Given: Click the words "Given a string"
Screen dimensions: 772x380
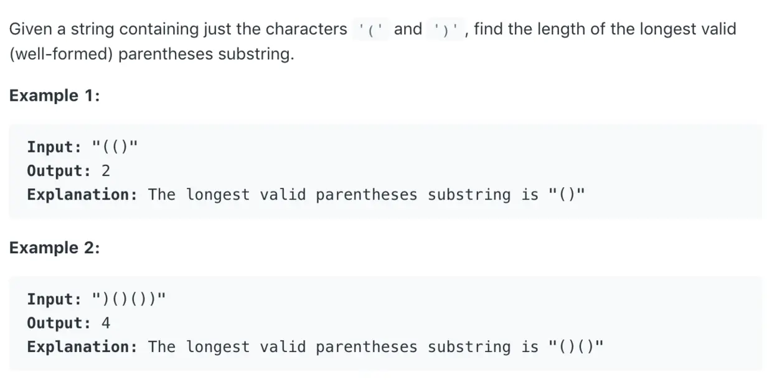Looking at the screenshot, I should pos(61,29).
